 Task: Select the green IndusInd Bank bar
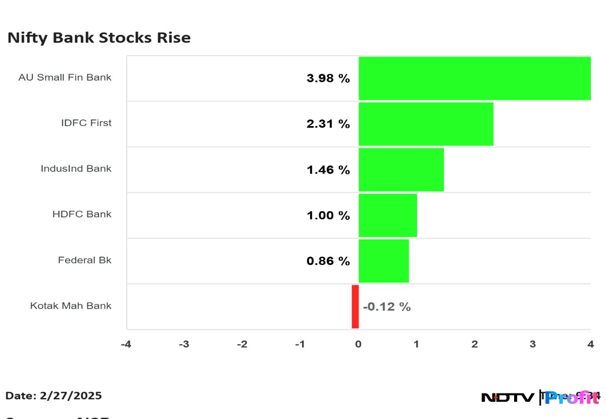click(x=401, y=169)
